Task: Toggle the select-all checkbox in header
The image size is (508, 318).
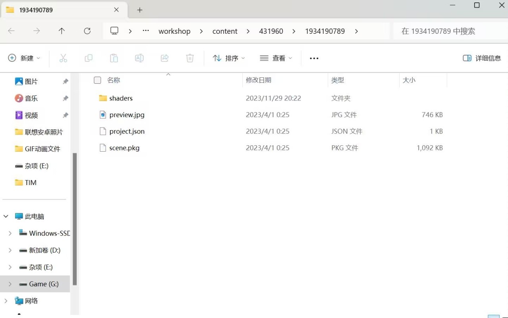Action: click(97, 80)
